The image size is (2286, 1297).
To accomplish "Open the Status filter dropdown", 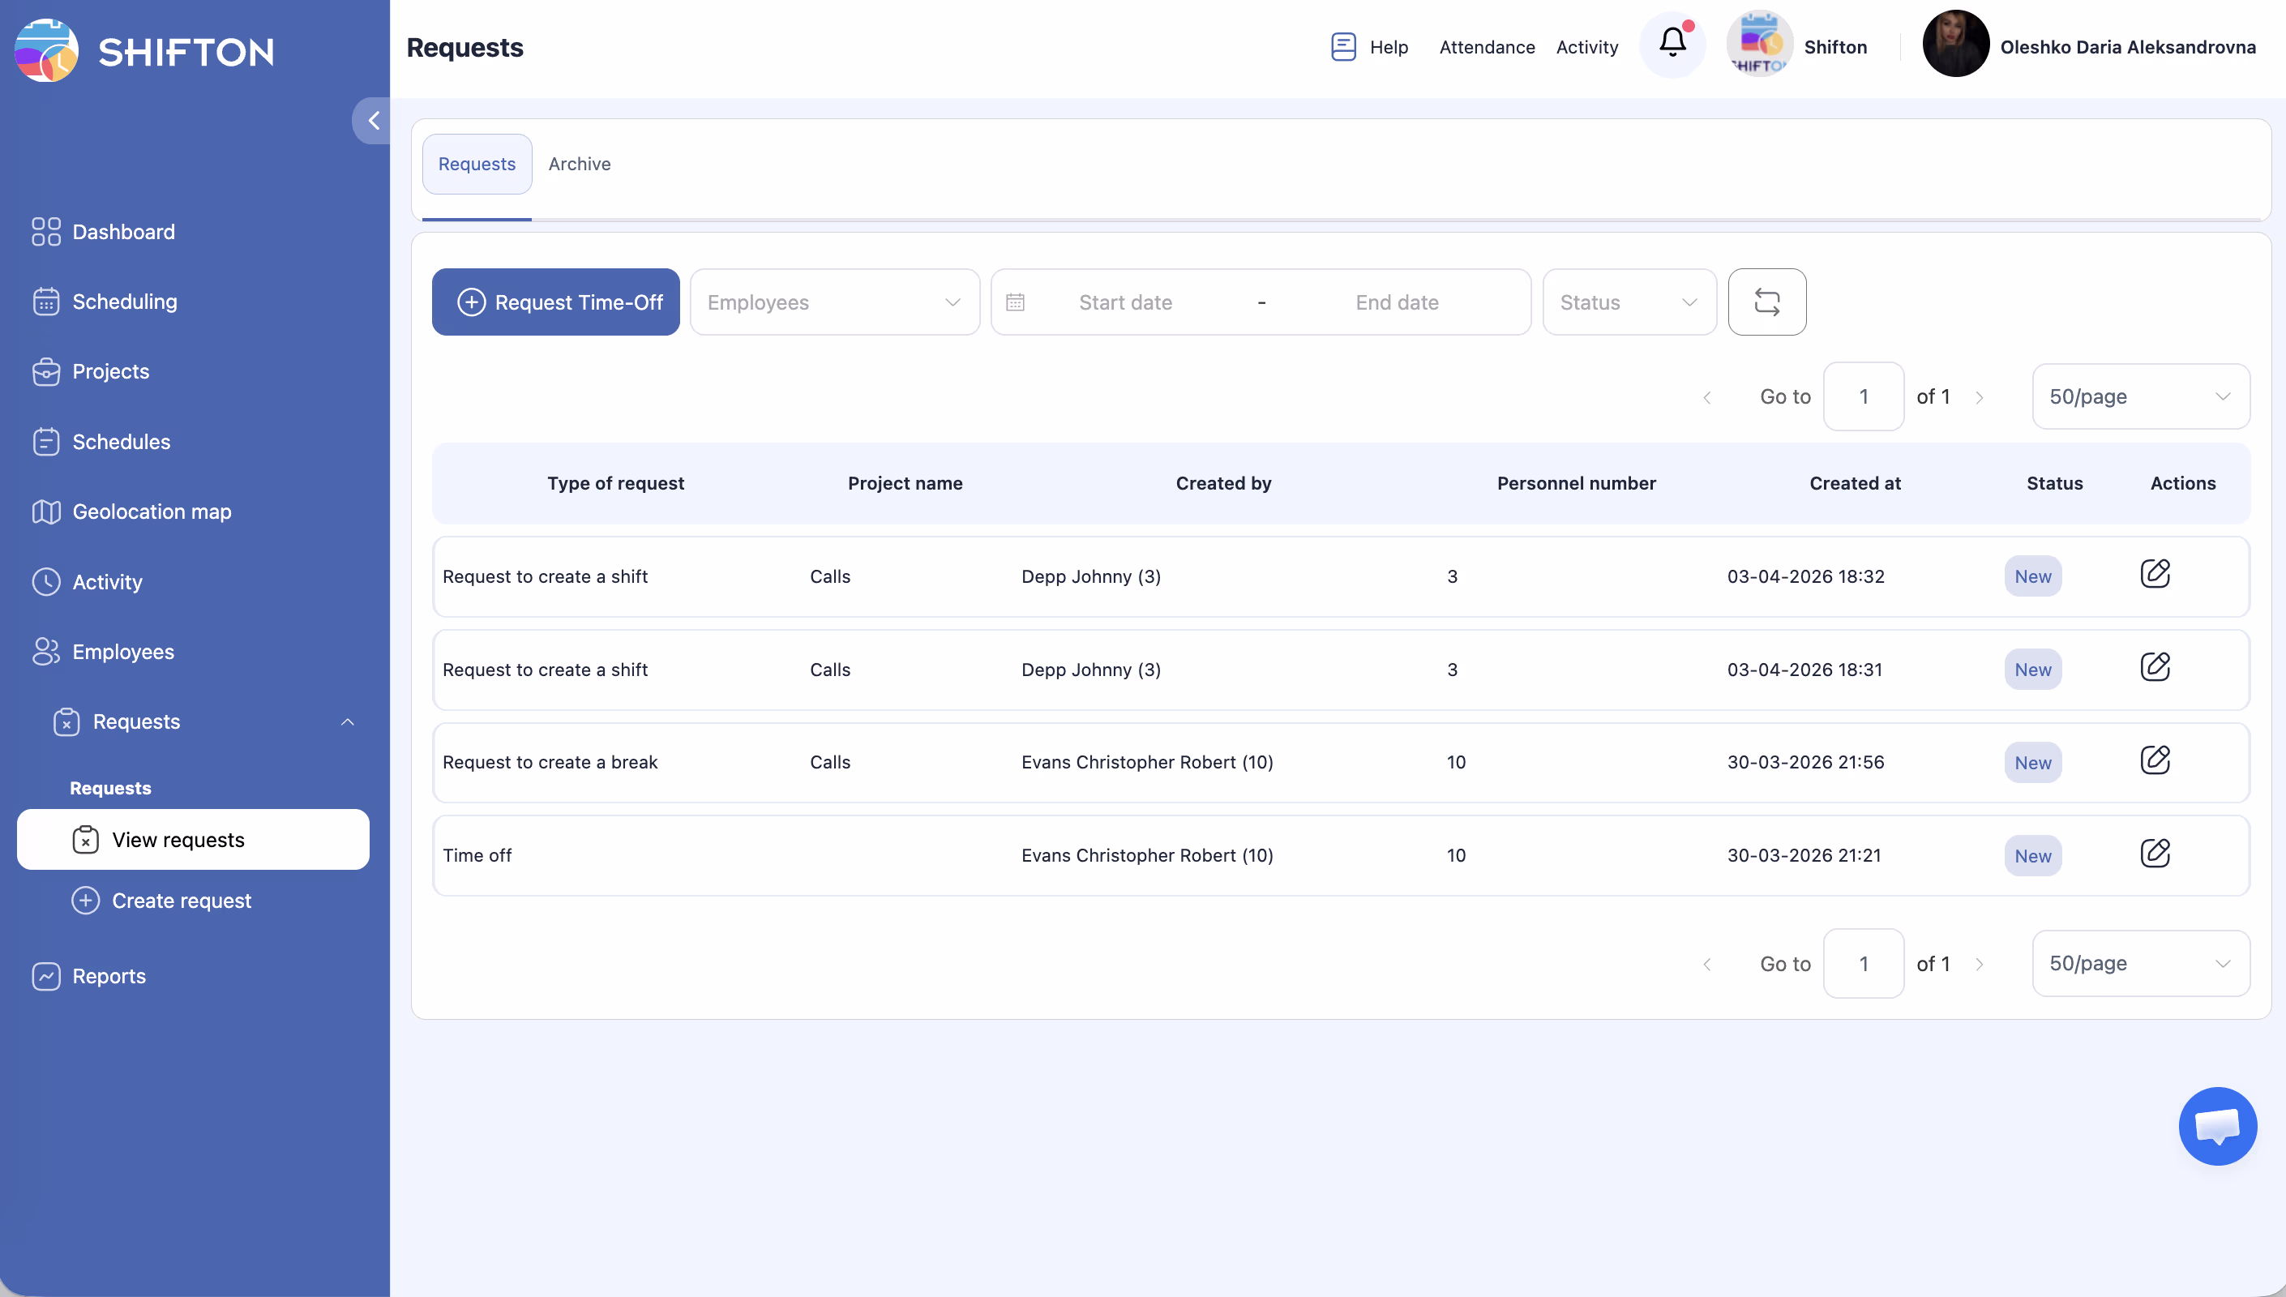I will pyautogui.click(x=1628, y=302).
